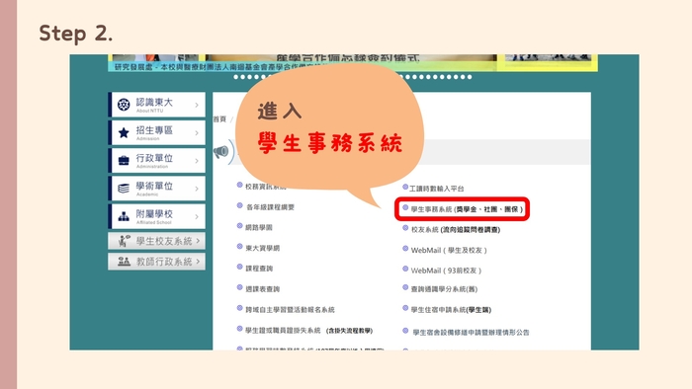Open the 工讀時數輸入平台 link

click(x=436, y=189)
